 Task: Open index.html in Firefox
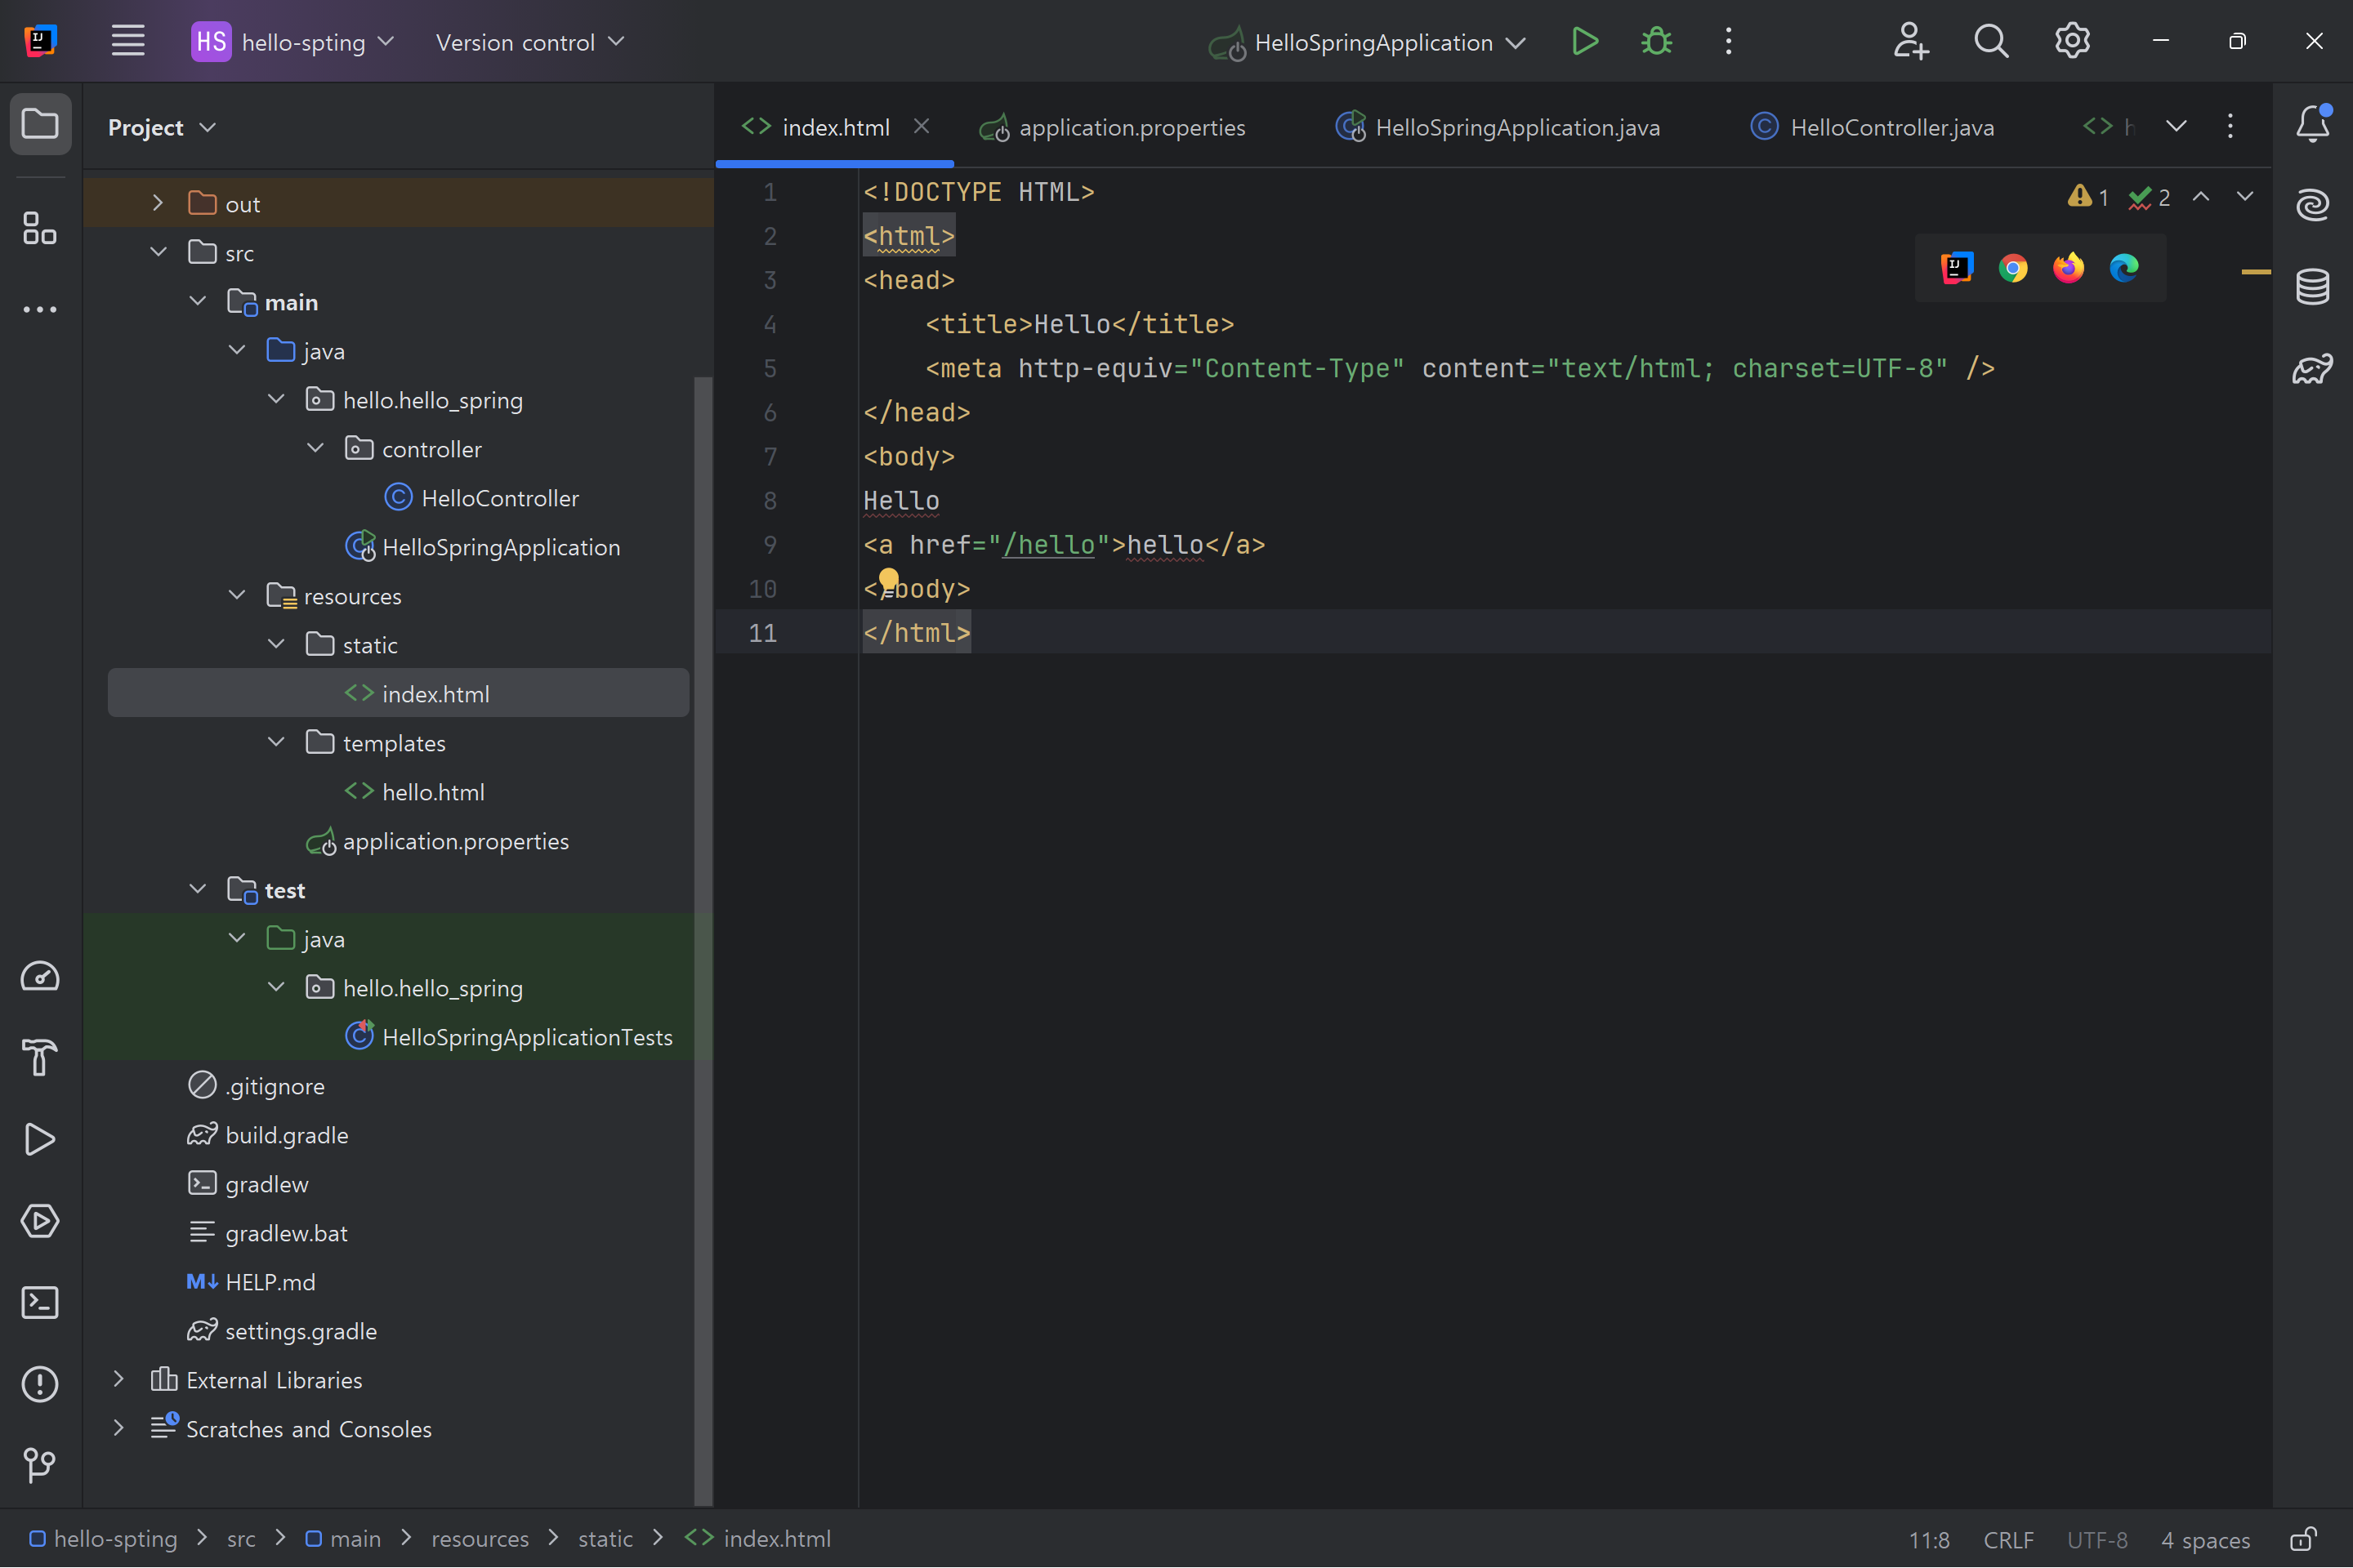pyautogui.click(x=2068, y=268)
